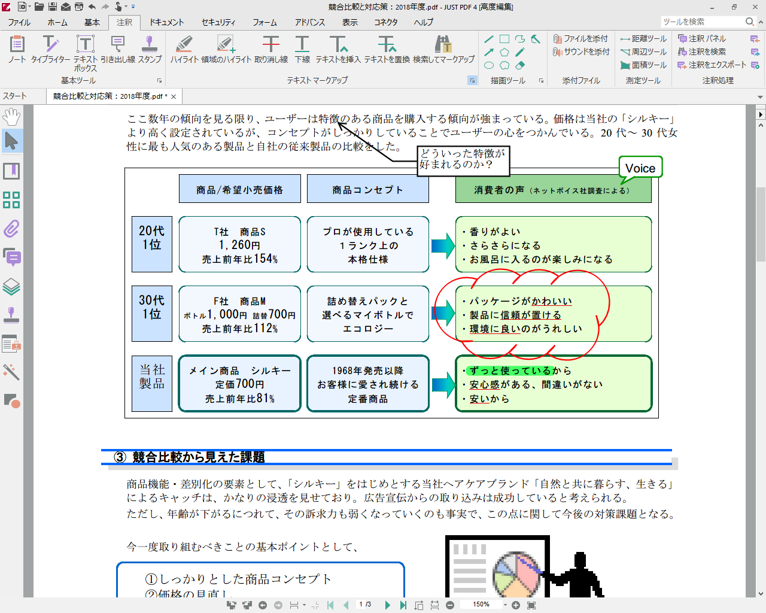Select the polygon drawing tool

tap(504, 52)
